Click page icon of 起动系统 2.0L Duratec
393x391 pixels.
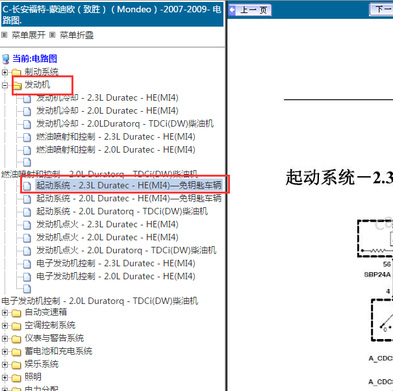coord(27,199)
